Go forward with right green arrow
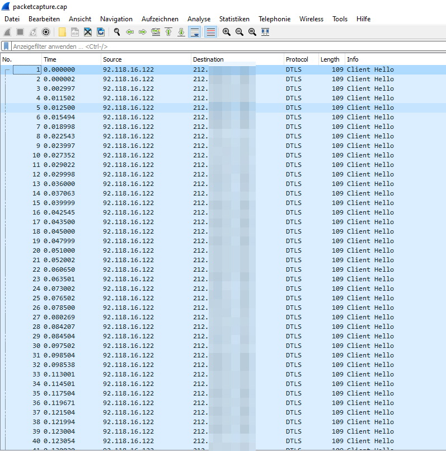Viewport: 446px width, 451px height. pos(143,32)
